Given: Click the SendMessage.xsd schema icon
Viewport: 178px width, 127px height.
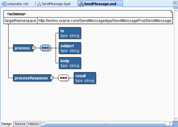Looking at the screenshot, I should click(81, 4).
